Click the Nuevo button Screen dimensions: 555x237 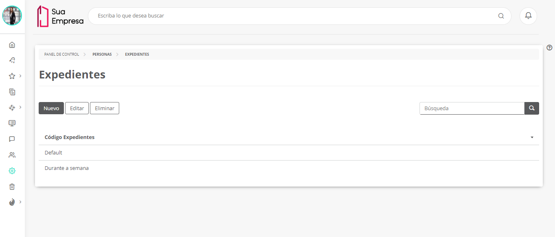(x=51, y=108)
